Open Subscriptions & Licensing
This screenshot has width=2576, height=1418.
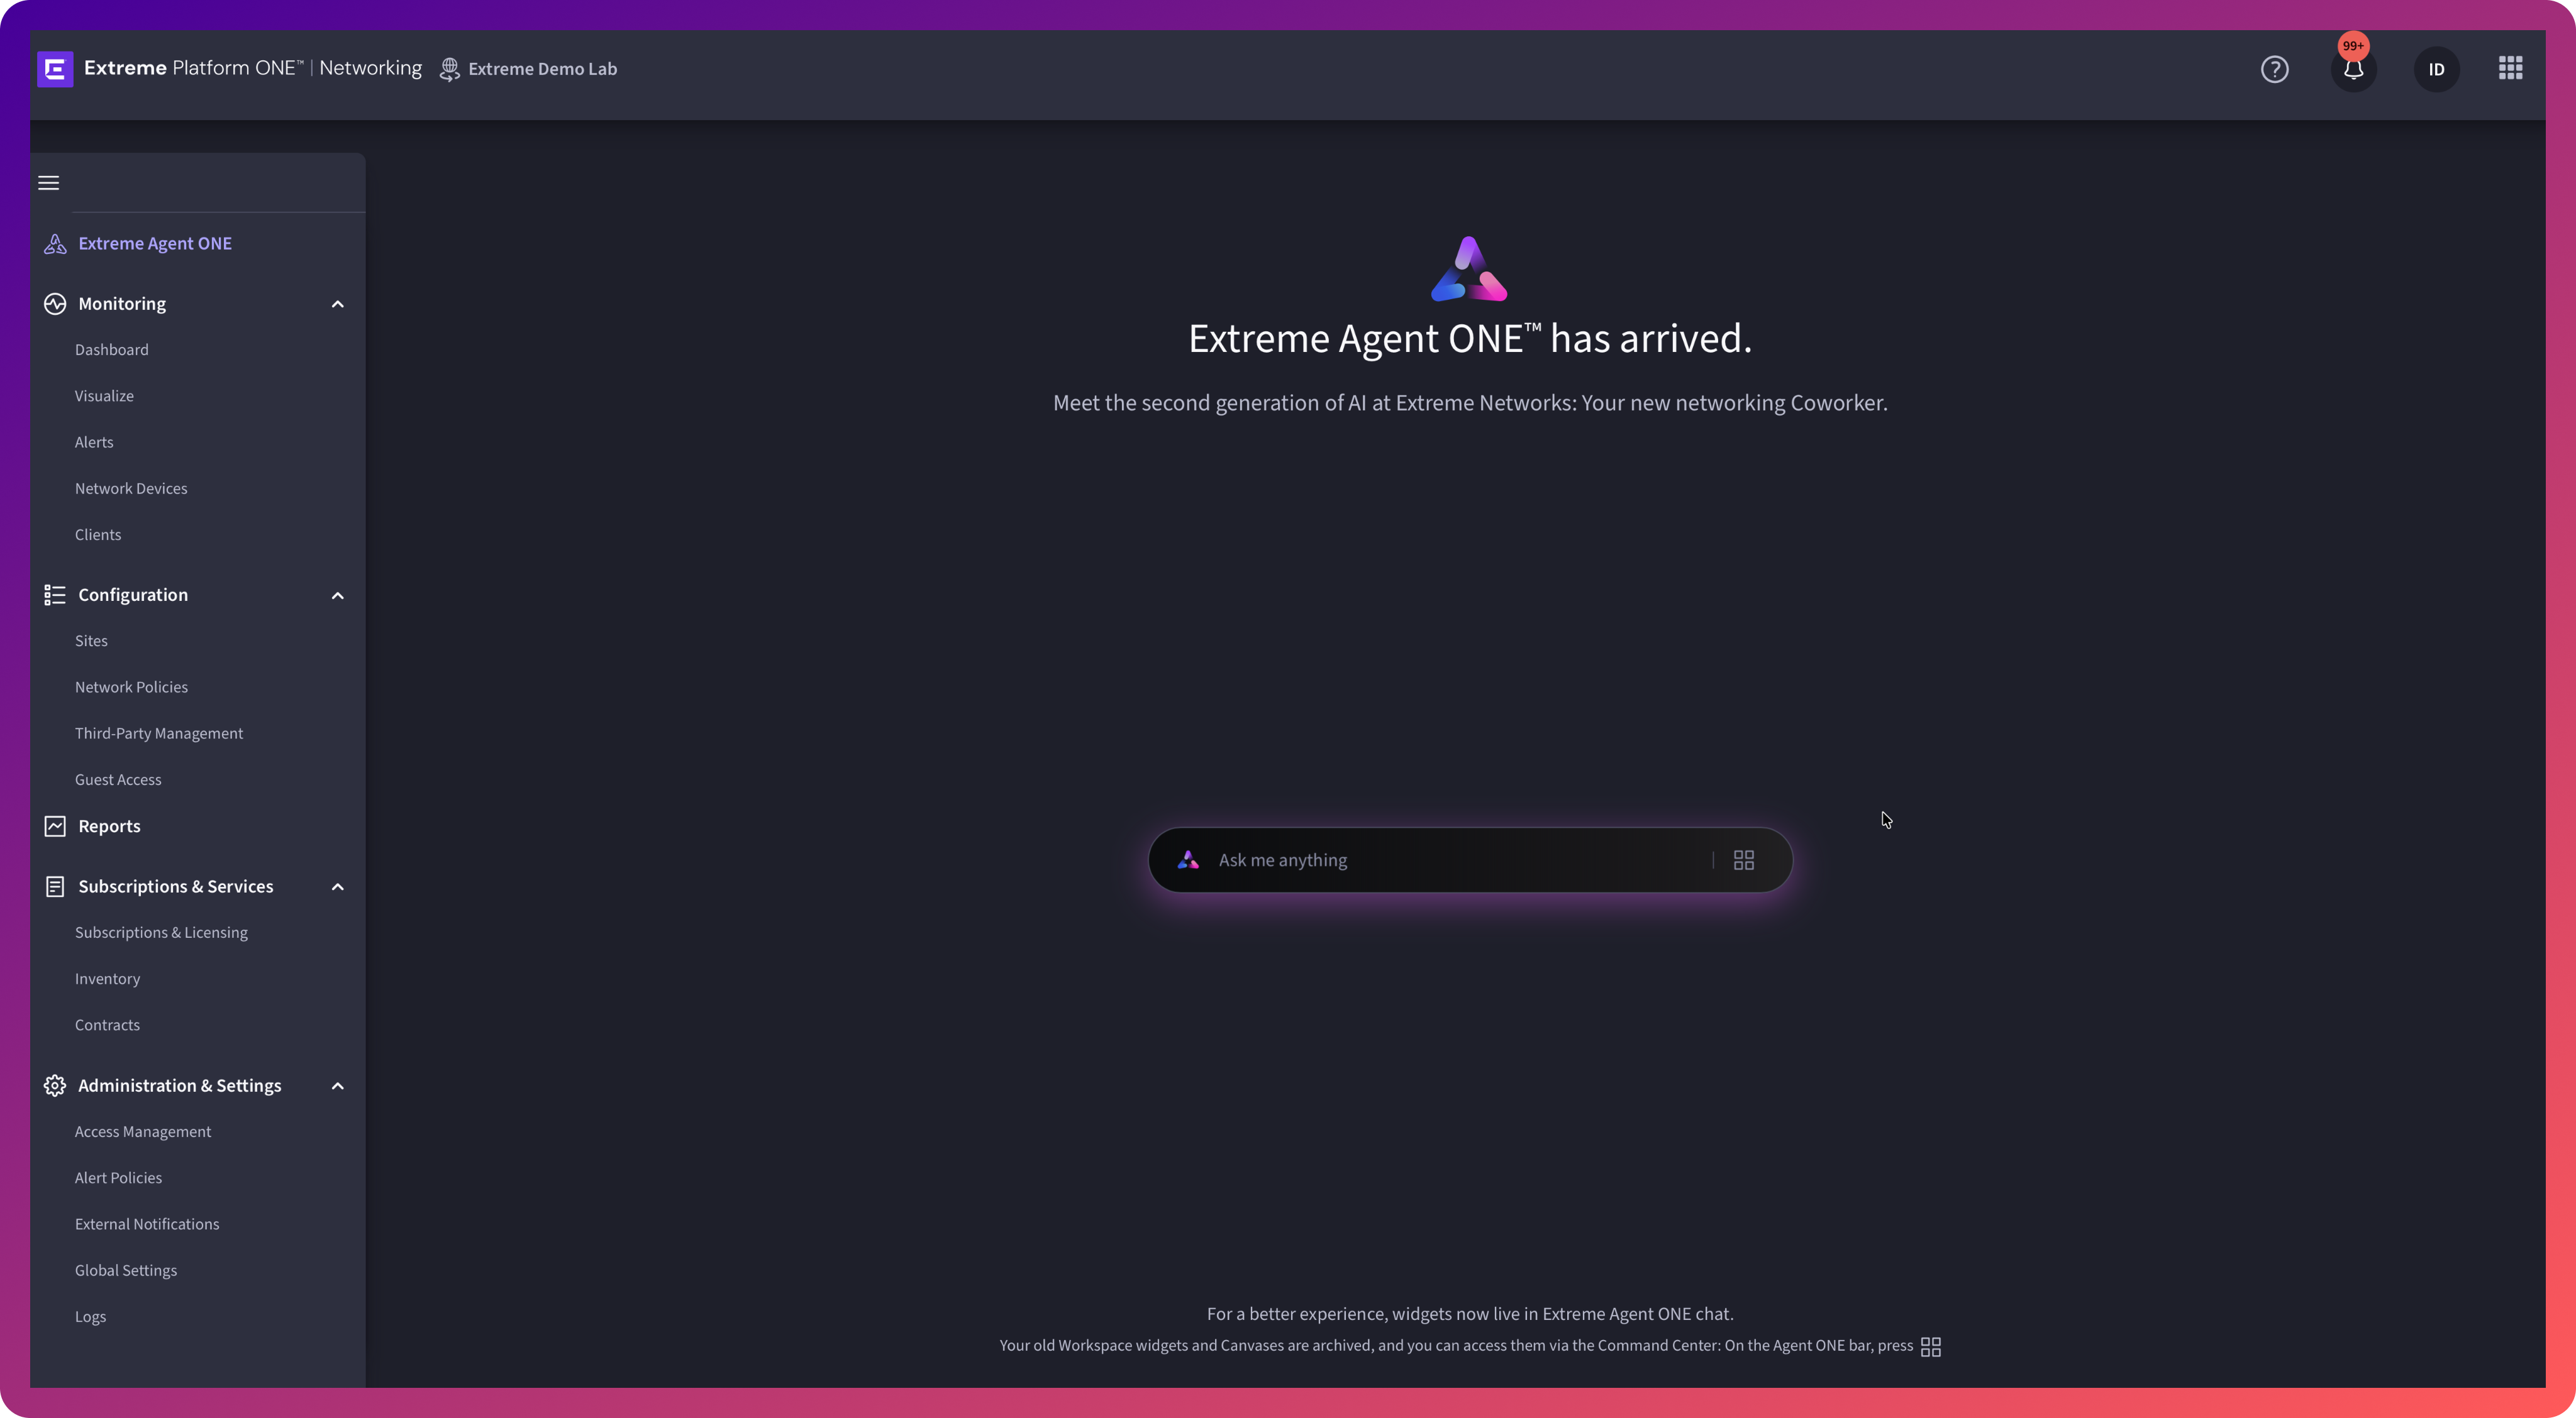161,933
